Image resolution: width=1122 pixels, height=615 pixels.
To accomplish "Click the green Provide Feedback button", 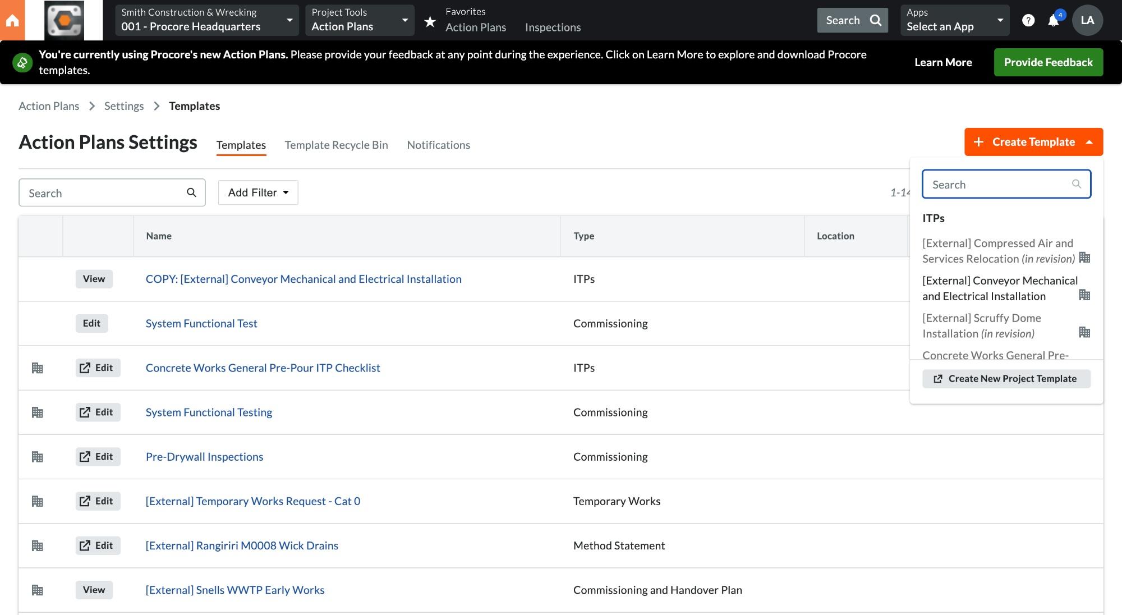I will [x=1048, y=62].
